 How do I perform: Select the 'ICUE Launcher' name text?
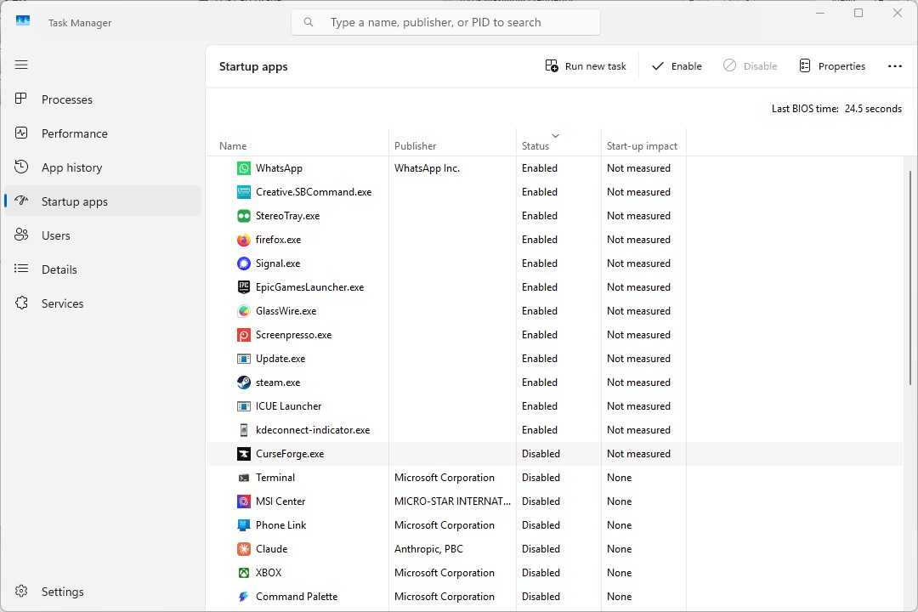(289, 406)
